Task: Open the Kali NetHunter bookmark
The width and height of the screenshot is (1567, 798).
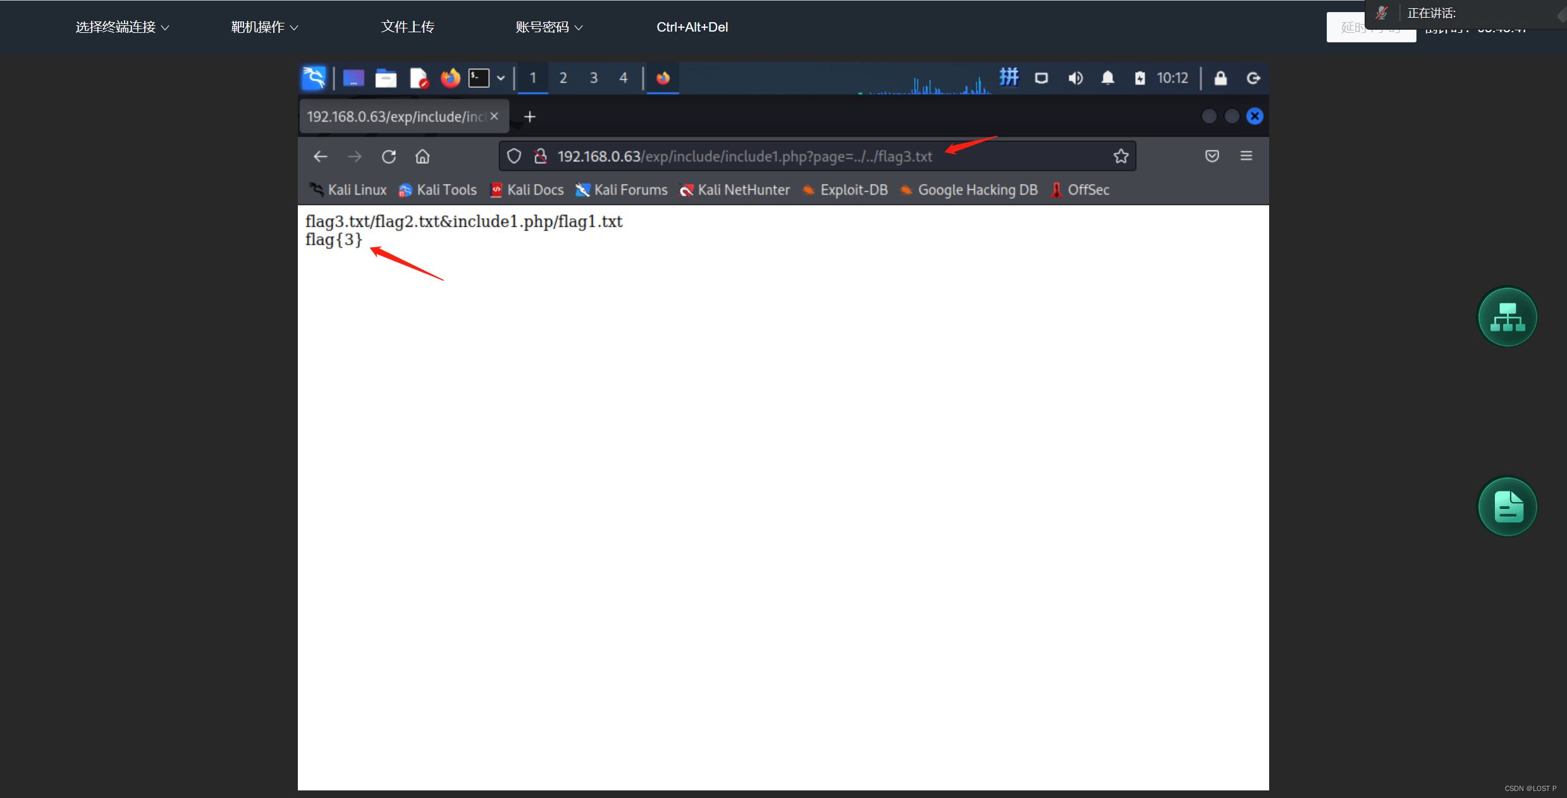Action: [x=734, y=190]
